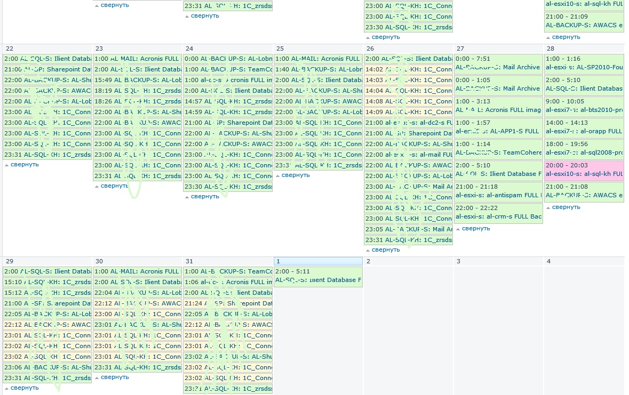
Task: Collapse day 24 events via свернуть
Action: (204, 197)
